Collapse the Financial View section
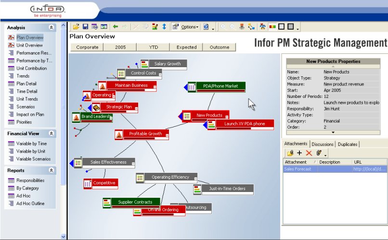Image resolution: width=388 pixels, height=240 pixels. (51, 133)
